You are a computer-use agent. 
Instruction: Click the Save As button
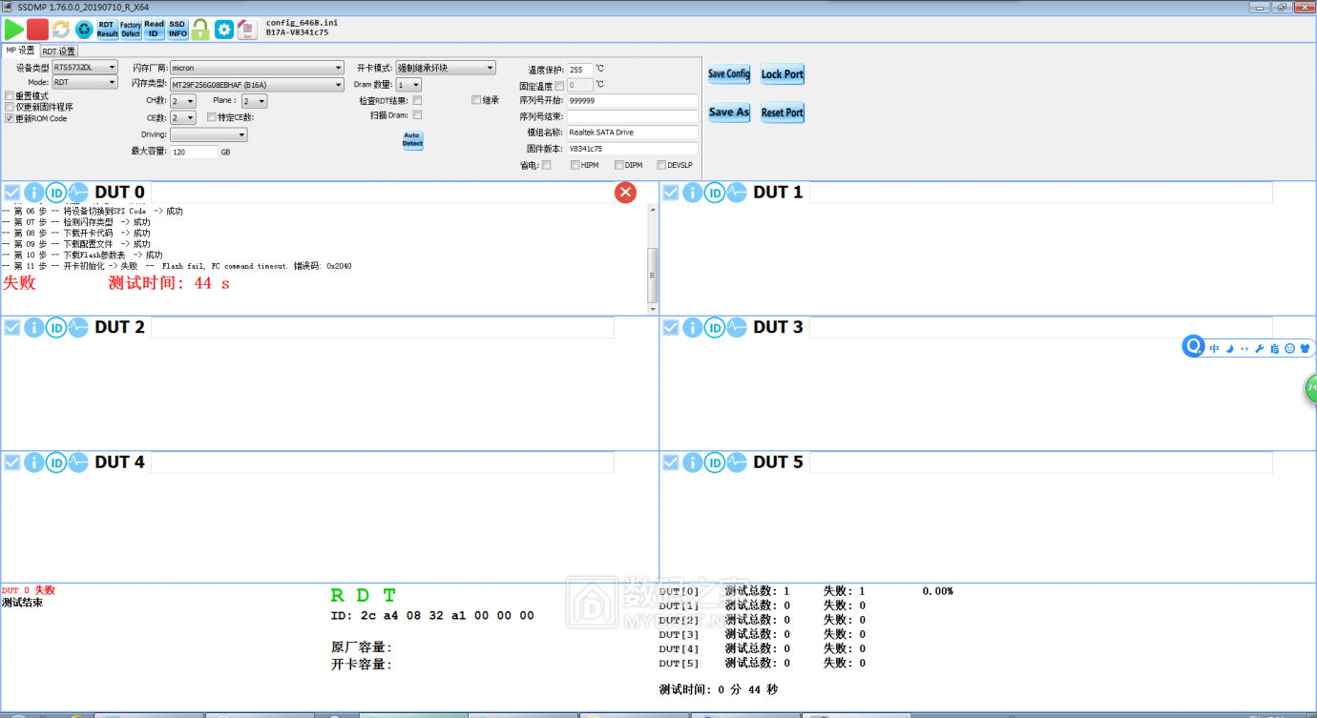point(729,113)
